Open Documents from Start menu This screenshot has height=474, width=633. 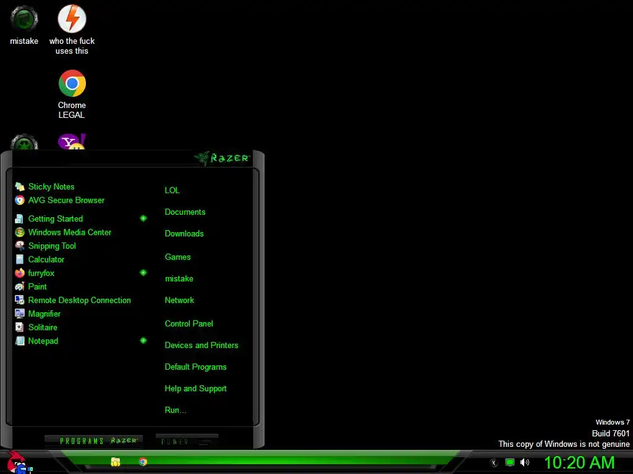point(185,212)
